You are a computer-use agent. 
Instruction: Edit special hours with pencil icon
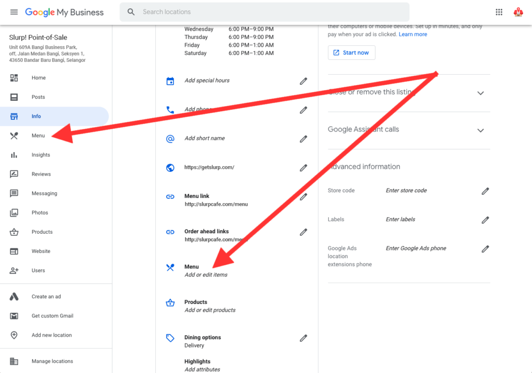click(303, 81)
